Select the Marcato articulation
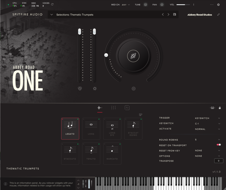226x190 pixels. (112, 154)
